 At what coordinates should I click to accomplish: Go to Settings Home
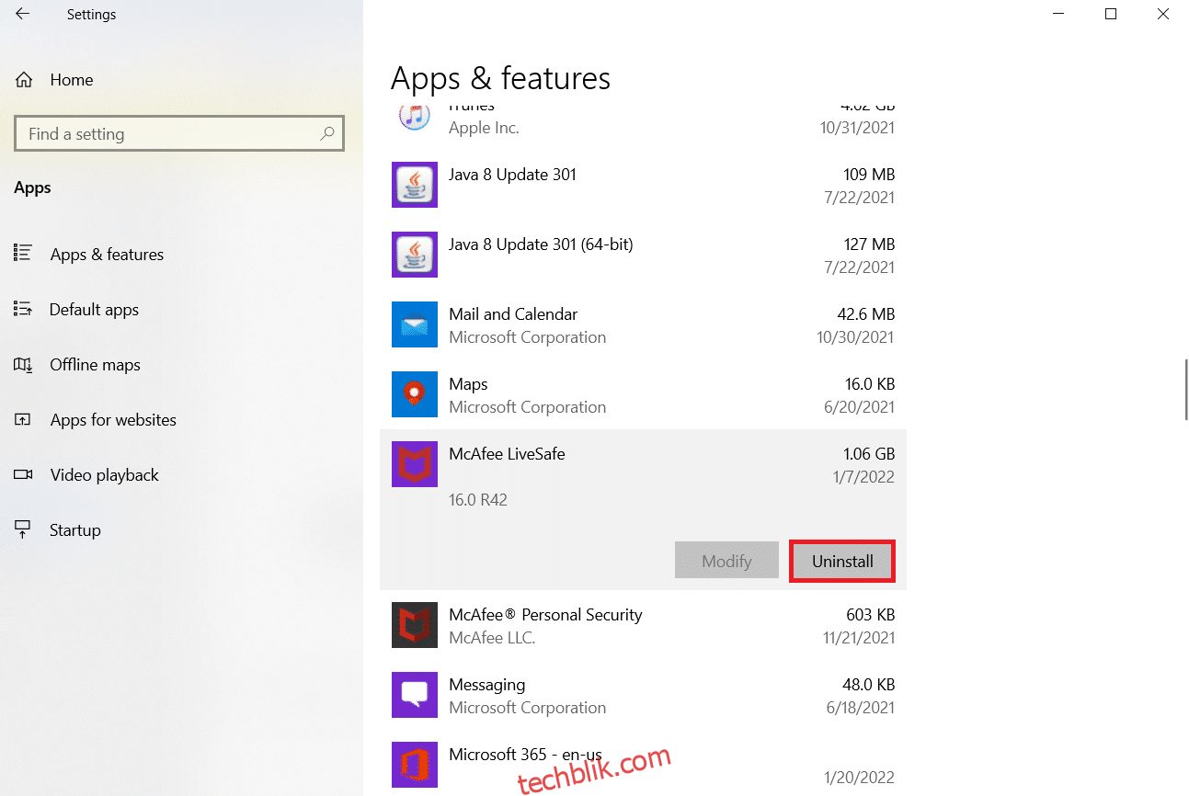[x=71, y=80]
